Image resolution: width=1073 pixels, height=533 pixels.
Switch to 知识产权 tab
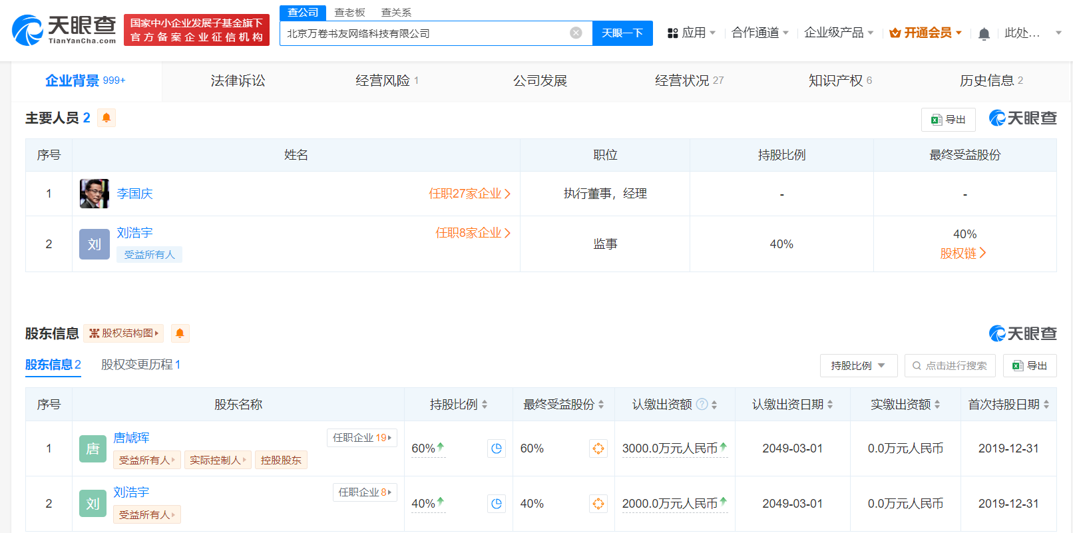[x=840, y=81]
